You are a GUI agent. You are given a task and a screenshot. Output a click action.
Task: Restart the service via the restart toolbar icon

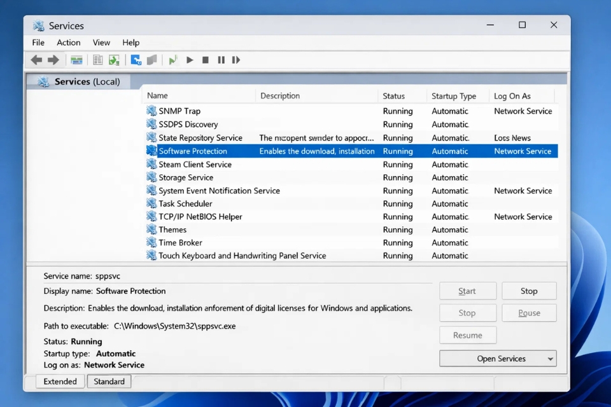click(236, 59)
